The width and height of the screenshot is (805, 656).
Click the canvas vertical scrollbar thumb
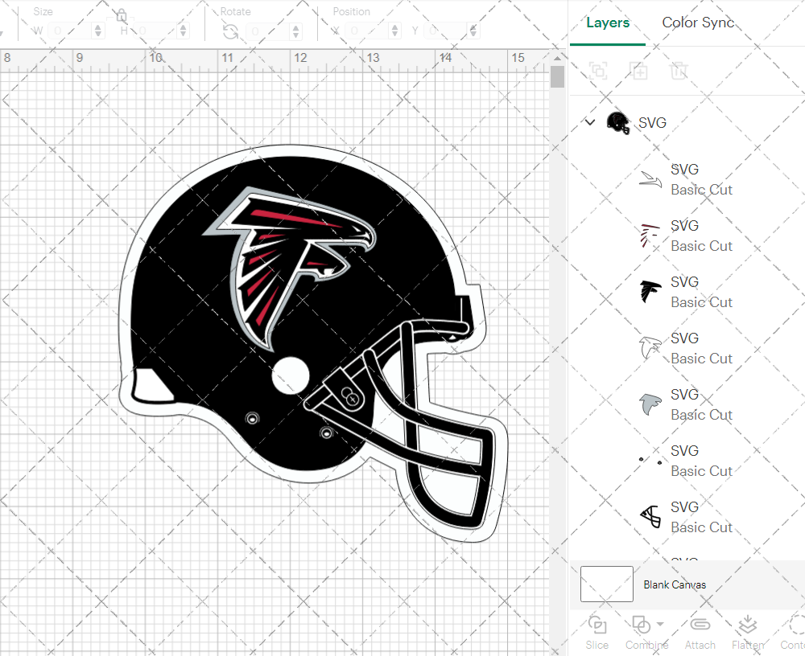point(558,77)
